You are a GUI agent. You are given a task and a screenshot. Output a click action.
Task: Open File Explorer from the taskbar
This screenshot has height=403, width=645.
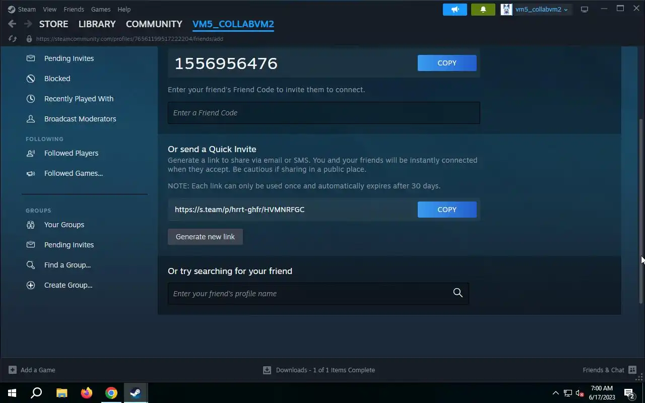(61, 393)
